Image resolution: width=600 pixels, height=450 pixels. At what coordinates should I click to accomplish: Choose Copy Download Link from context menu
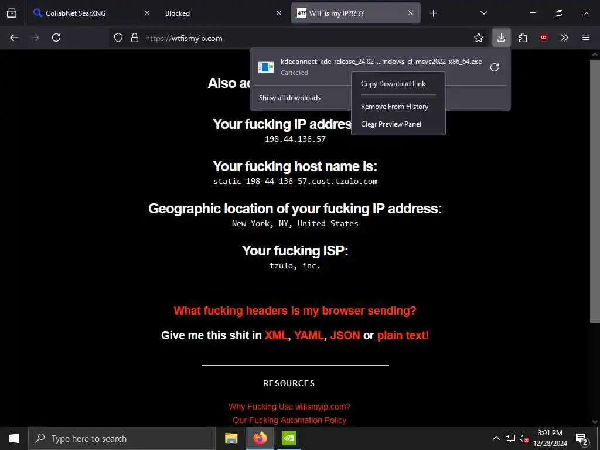(398, 84)
